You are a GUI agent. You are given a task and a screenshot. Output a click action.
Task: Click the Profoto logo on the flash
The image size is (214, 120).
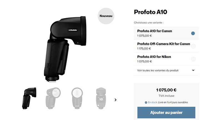[x=73, y=30]
